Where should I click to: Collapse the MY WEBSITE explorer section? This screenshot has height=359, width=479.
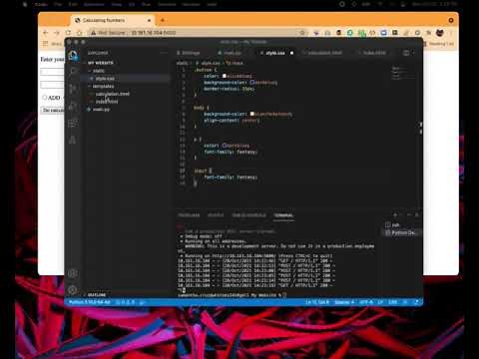click(x=101, y=63)
